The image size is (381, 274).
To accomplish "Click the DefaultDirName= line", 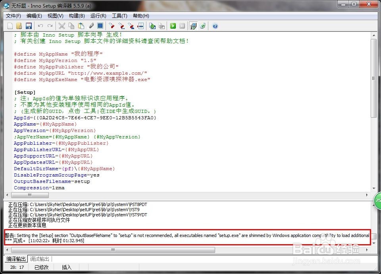I will coord(64,169).
